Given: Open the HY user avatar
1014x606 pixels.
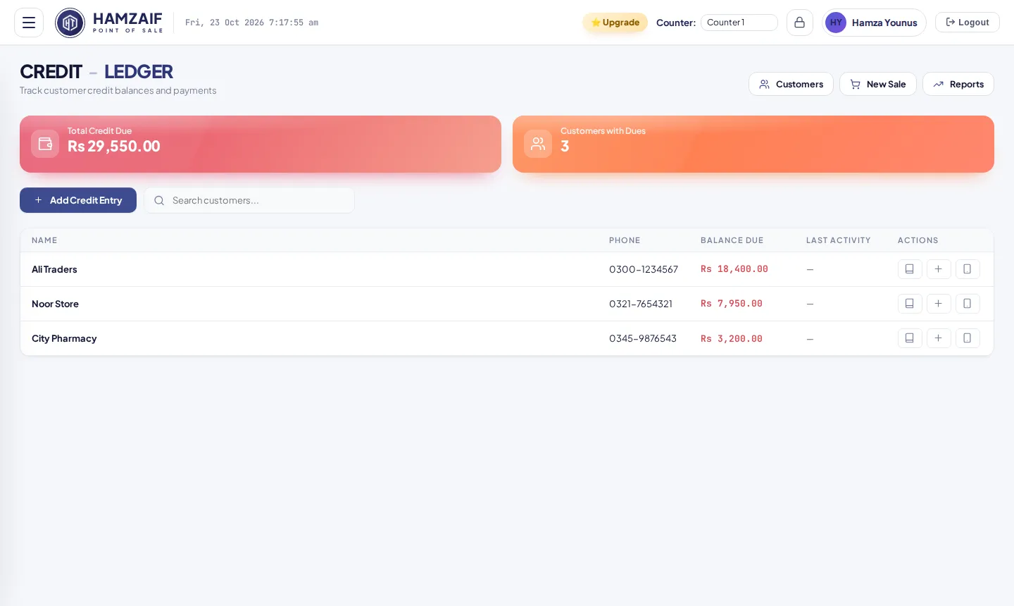Looking at the screenshot, I should (836, 23).
